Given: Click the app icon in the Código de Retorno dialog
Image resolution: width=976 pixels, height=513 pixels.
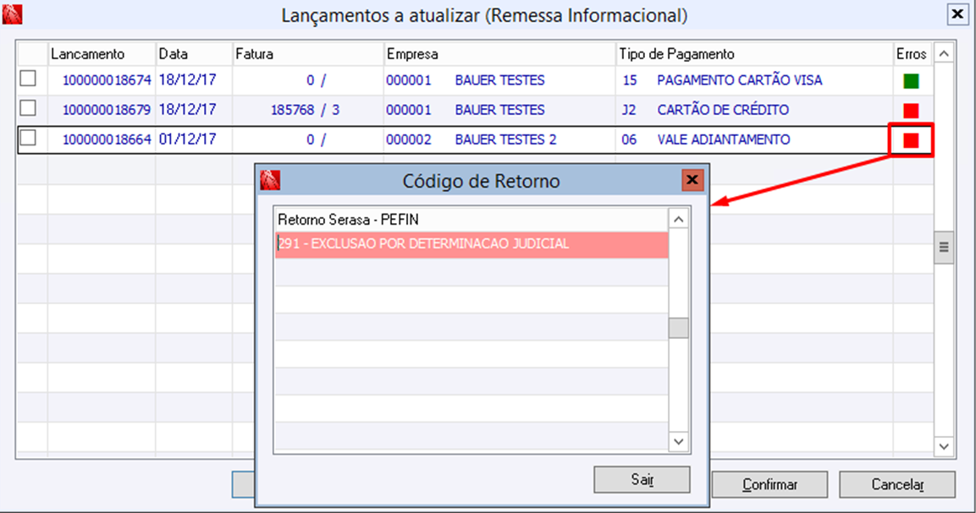Looking at the screenshot, I should click(270, 181).
